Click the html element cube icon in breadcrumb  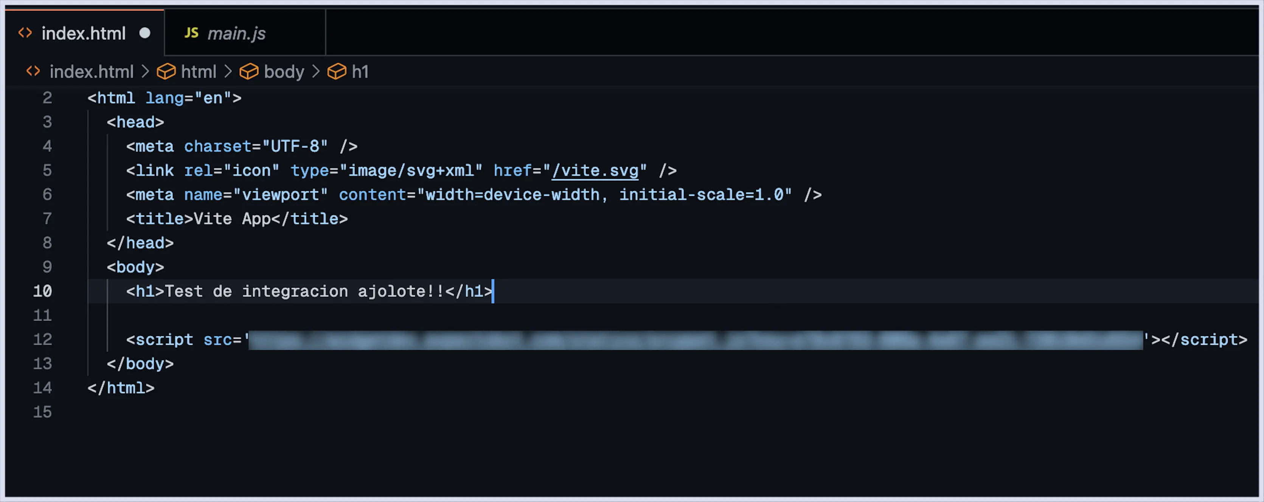[x=166, y=71]
